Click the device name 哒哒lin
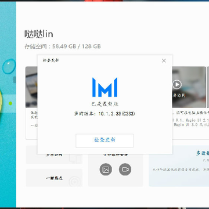The height and width of the screenshot is (209, 209). click(x=39, y=34)
